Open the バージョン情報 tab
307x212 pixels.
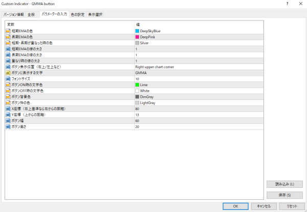point(14,14)
